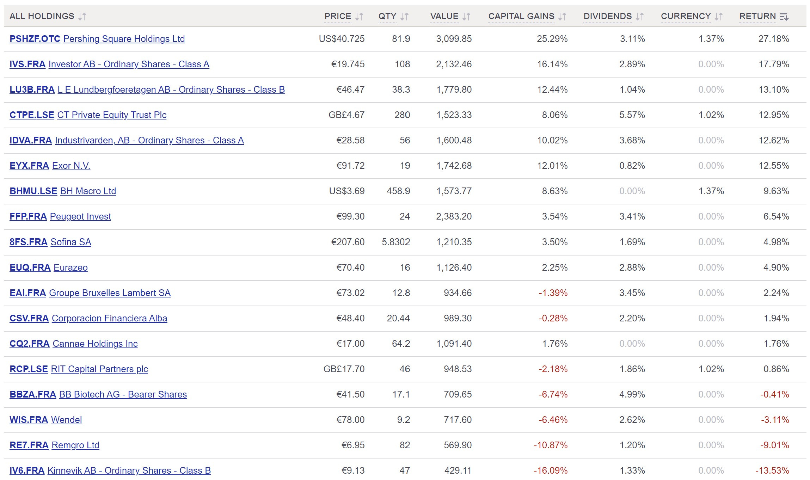The height and width of the screenshot is (480, 810).
Task: Open Investor AB Class A holding
Action: [129, 64]
